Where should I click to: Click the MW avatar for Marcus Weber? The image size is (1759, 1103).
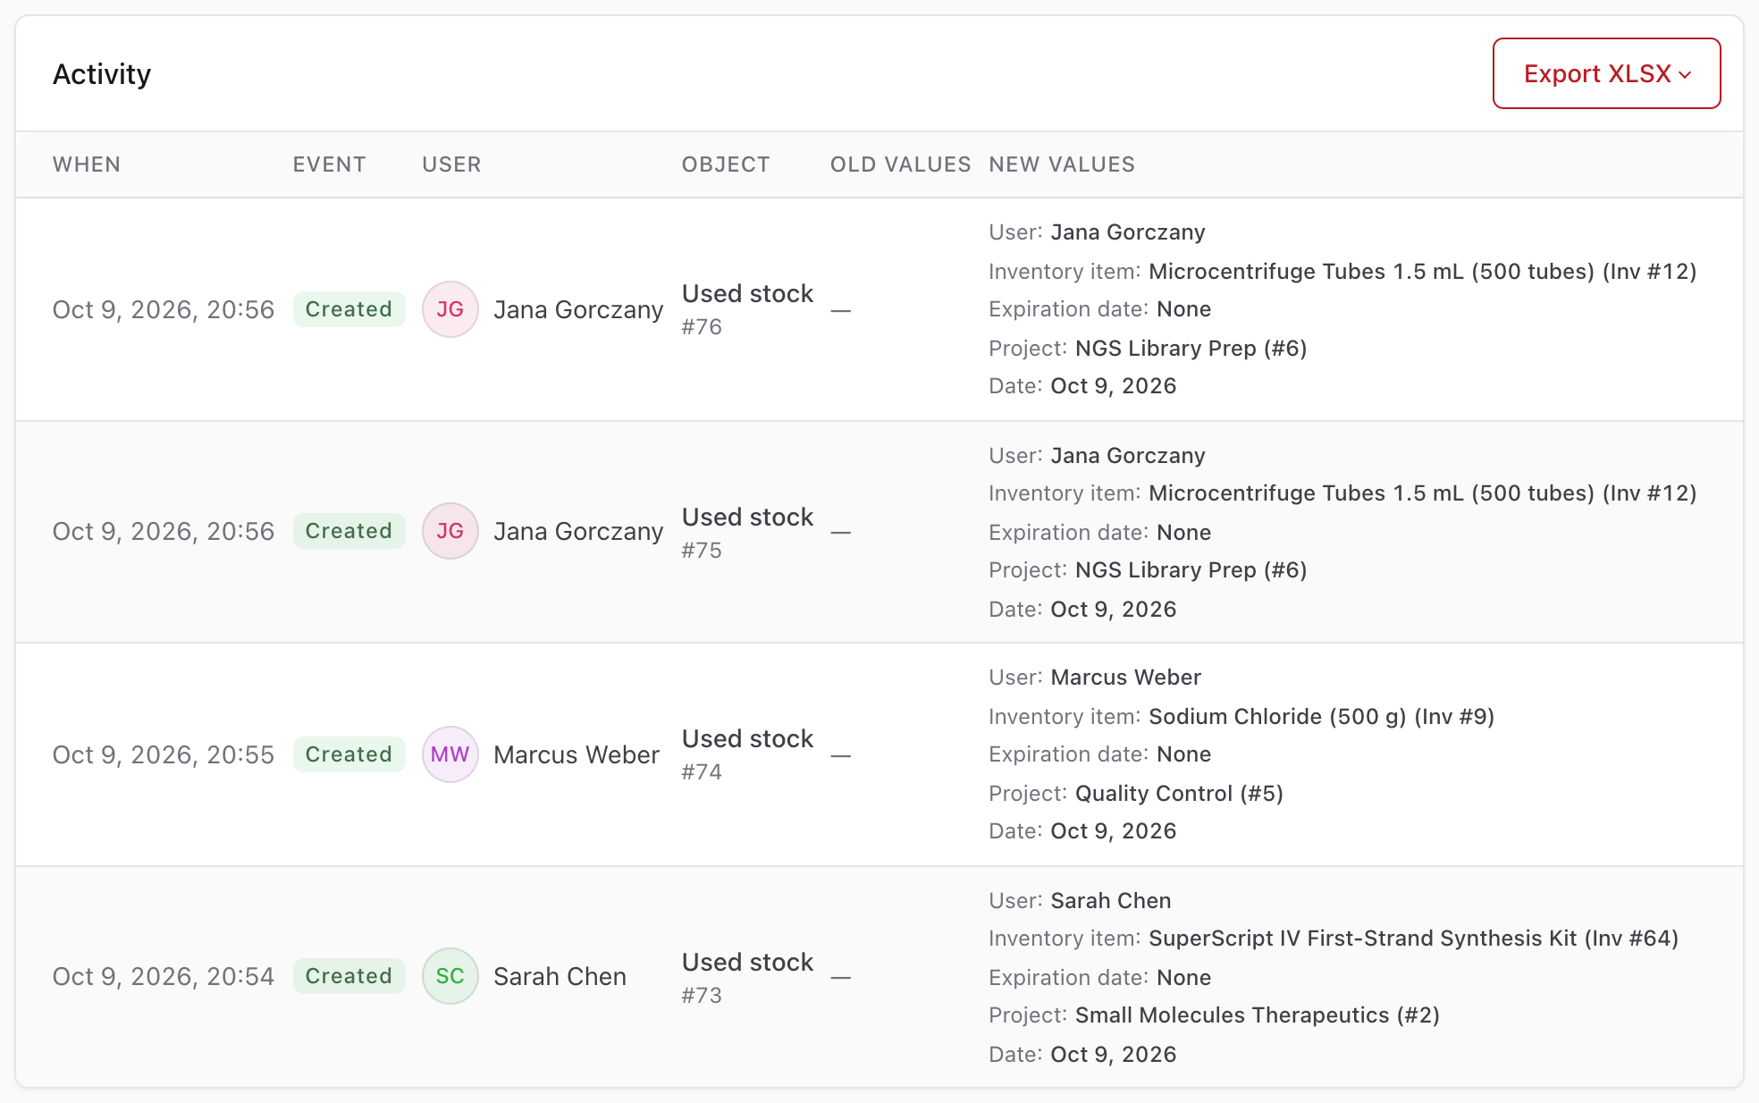[x=450, y=754]
